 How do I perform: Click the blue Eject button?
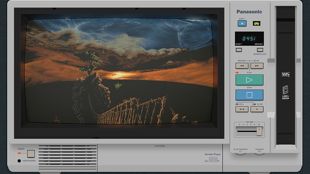[242, 23]
